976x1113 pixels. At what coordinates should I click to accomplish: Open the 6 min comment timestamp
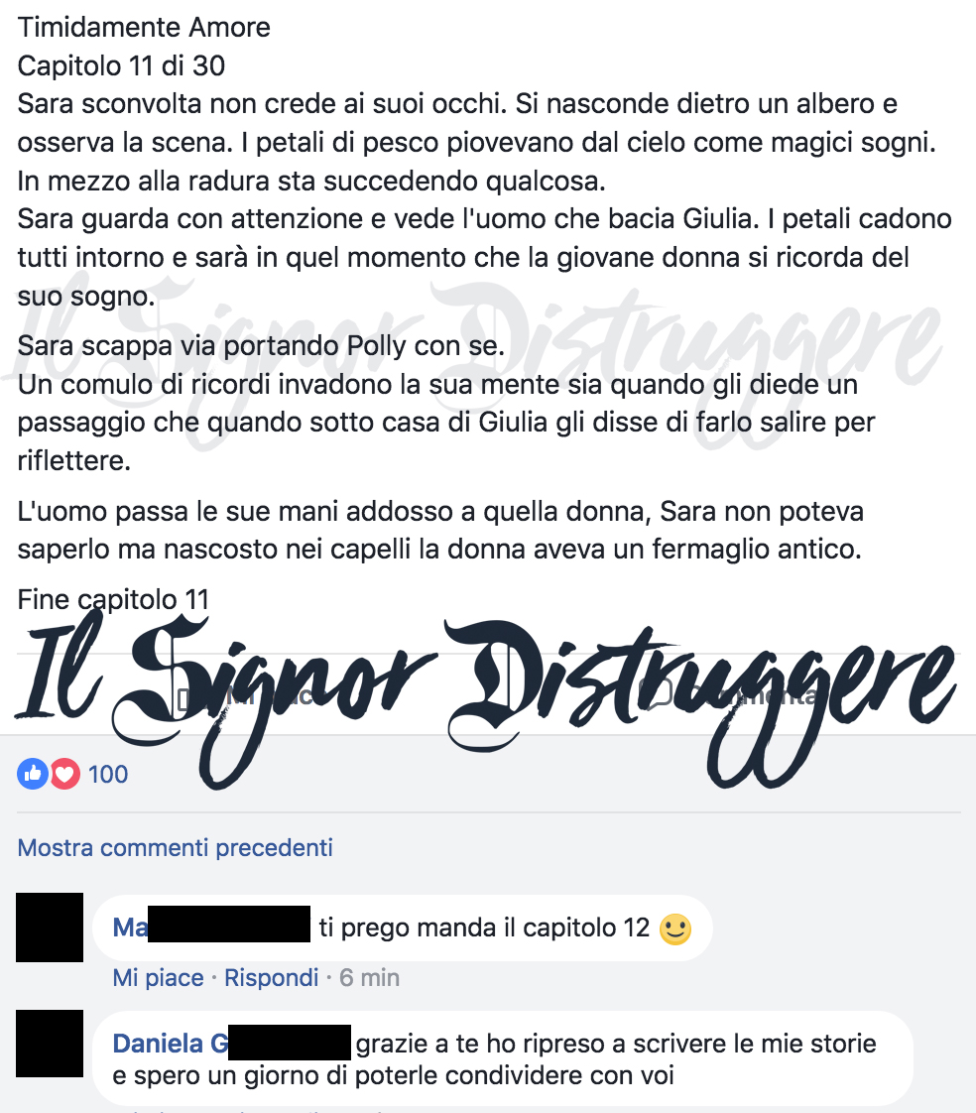pos(369,978)
